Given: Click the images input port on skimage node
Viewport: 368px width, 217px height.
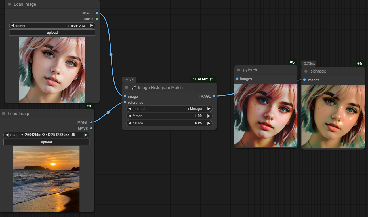Looking at the screenshot, I should click(304, 80).
